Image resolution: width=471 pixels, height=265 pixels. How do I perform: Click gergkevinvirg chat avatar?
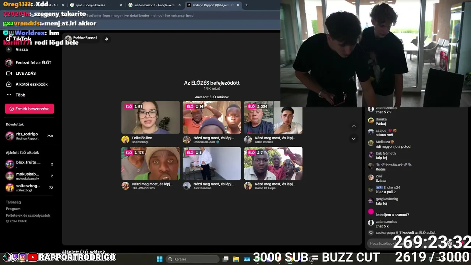[x=371, y=201]
